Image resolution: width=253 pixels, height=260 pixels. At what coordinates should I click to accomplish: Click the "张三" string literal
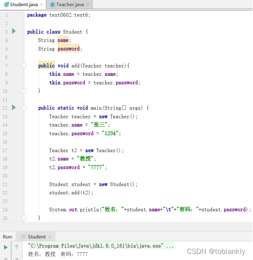99,125
